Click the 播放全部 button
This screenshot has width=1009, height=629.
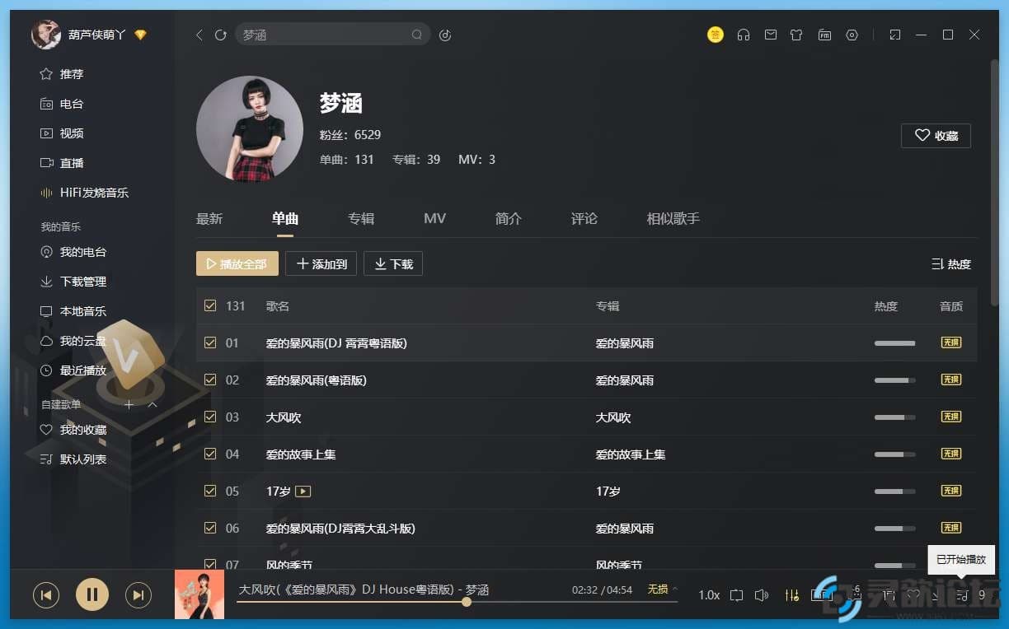(x=237, y=264)
